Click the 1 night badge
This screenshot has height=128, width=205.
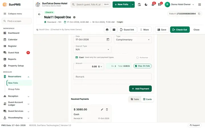coord(120,22)
